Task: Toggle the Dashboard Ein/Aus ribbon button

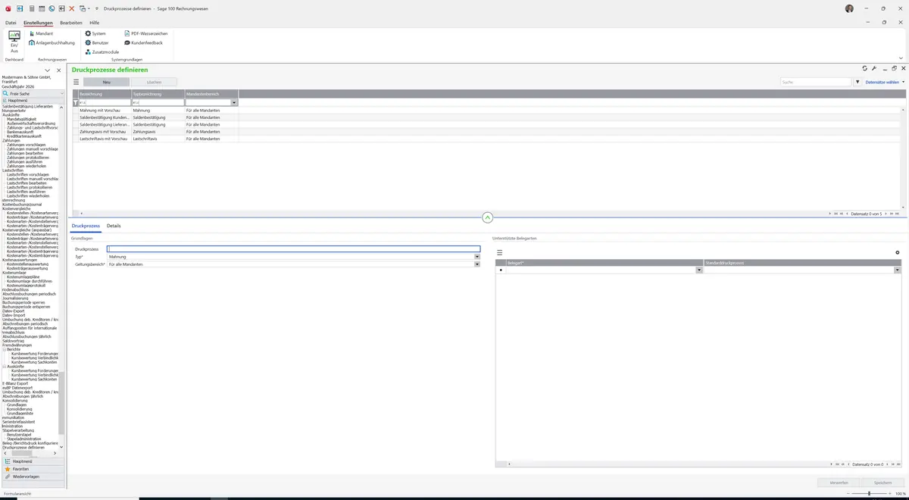Action: point(14,42)
